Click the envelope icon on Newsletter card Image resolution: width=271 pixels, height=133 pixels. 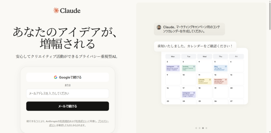tap(226, 80)
